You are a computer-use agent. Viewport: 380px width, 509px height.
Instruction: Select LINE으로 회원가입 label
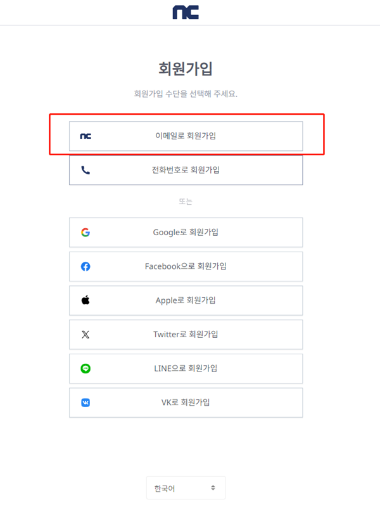pyautogui.click(x=186, y=368)
